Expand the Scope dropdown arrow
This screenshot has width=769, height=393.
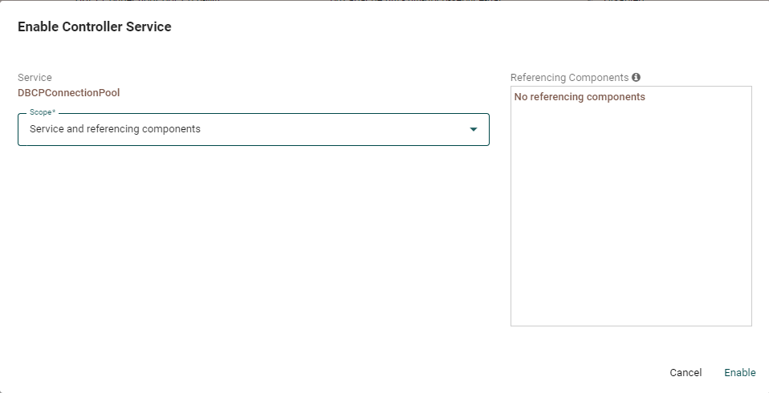[474, 129]
